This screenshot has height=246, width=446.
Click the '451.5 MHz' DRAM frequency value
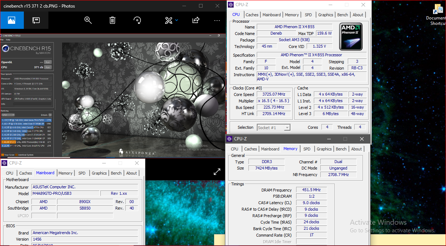pos(311,190)
